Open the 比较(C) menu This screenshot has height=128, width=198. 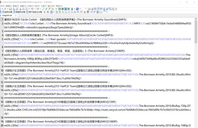pyautogui.click(x=31, y=6)
